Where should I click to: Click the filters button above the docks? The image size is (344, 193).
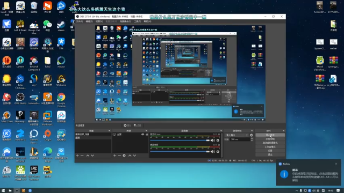[x=138, y=125]
